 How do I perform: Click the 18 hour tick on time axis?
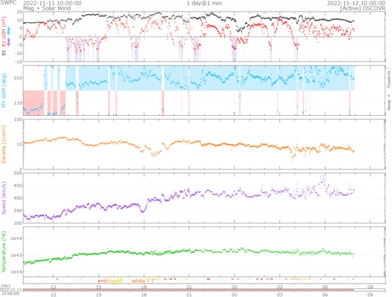[144, 287]
